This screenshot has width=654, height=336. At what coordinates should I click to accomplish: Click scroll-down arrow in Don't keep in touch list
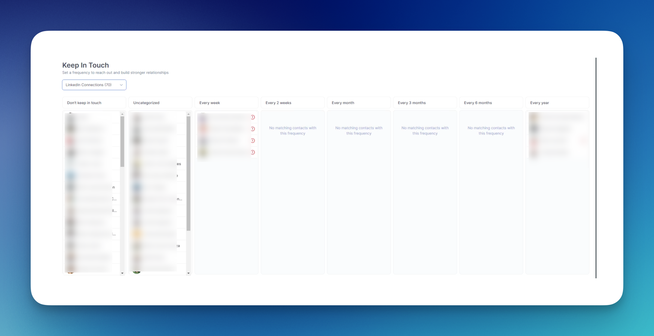point(122,273)
